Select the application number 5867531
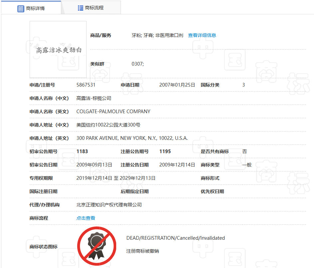Image resolution: width=314 pixels, height=268 pixels. (x=86, y=85)
